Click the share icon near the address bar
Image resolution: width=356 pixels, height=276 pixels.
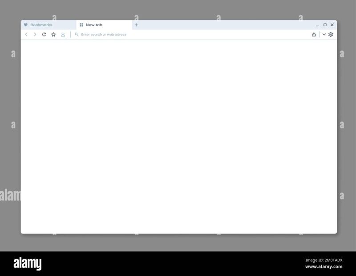pos(314,34)
